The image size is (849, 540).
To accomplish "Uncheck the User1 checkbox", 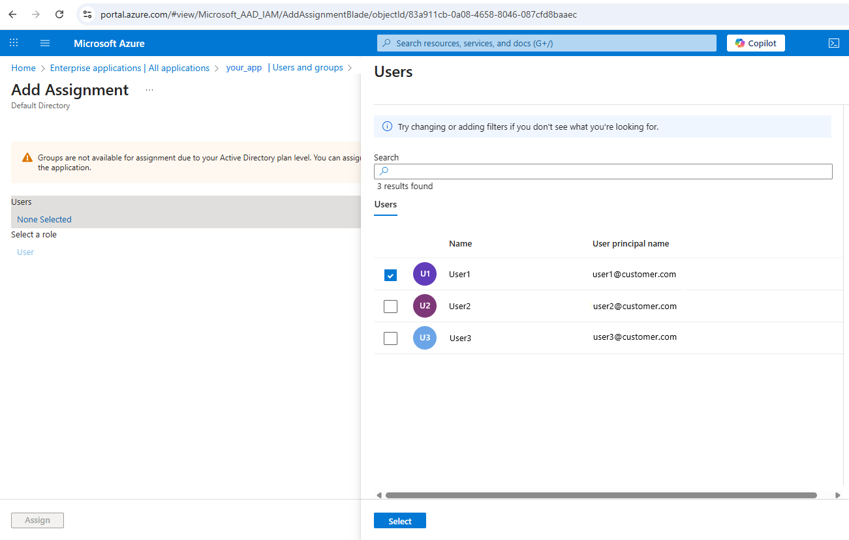I will [x=390, y=275].
